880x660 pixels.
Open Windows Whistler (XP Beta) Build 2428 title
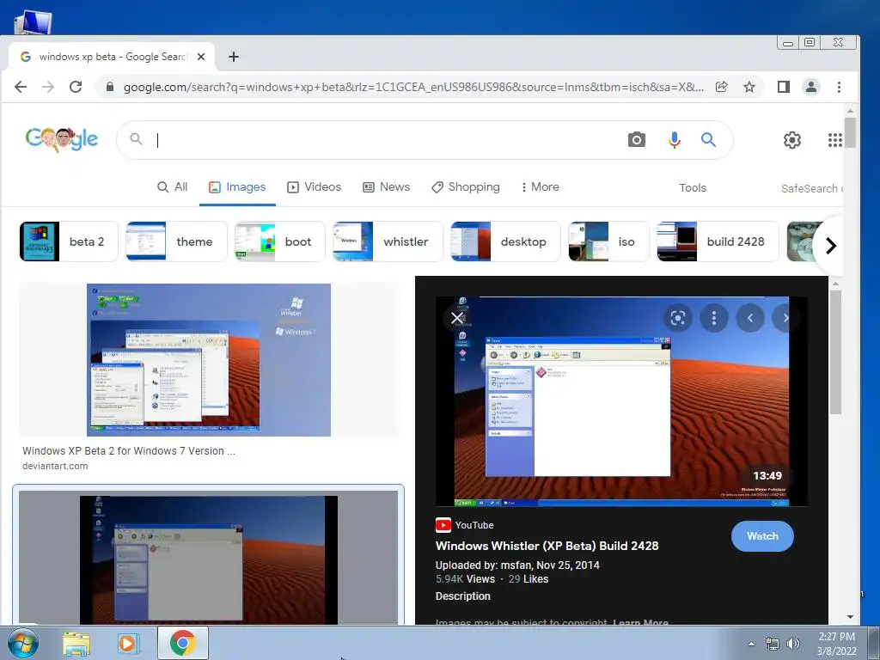(x=547, y=546)
